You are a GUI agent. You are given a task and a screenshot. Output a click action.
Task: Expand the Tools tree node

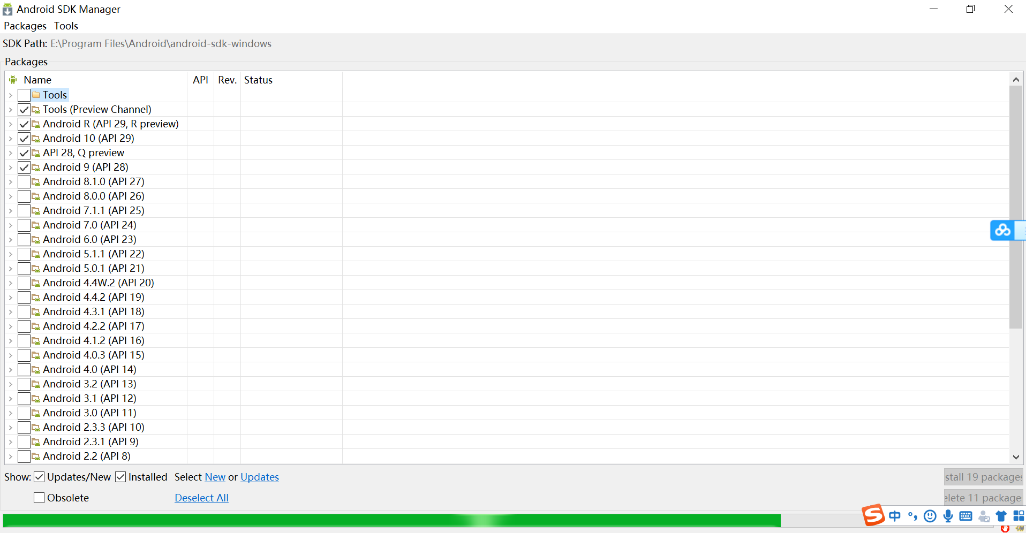coord(10,95)
